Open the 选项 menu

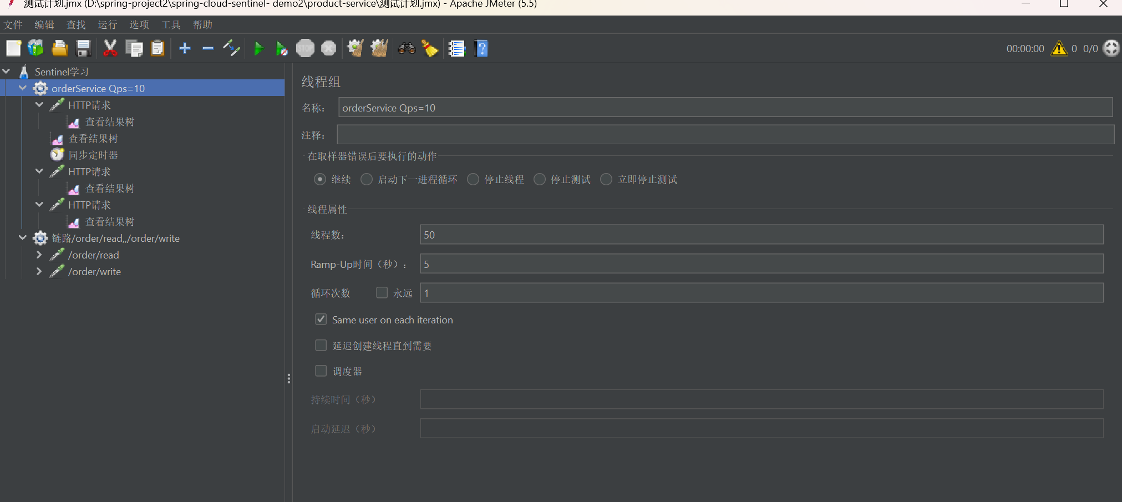(x=139, y=24)
